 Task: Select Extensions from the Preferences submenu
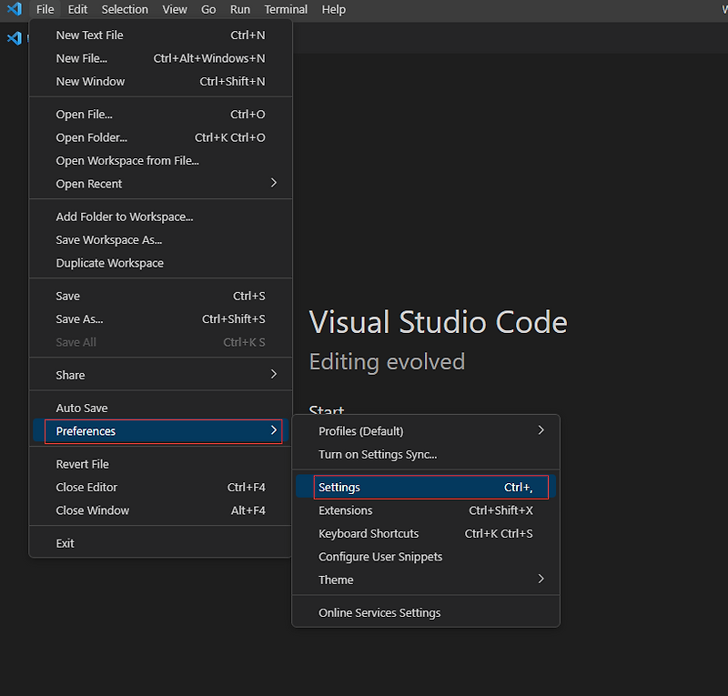coord(346,510)
